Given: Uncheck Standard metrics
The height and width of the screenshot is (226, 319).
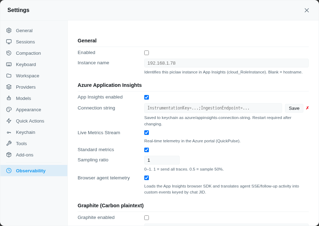Looking at the screenshot, I should pyautogui.click(x=146, y=150).
